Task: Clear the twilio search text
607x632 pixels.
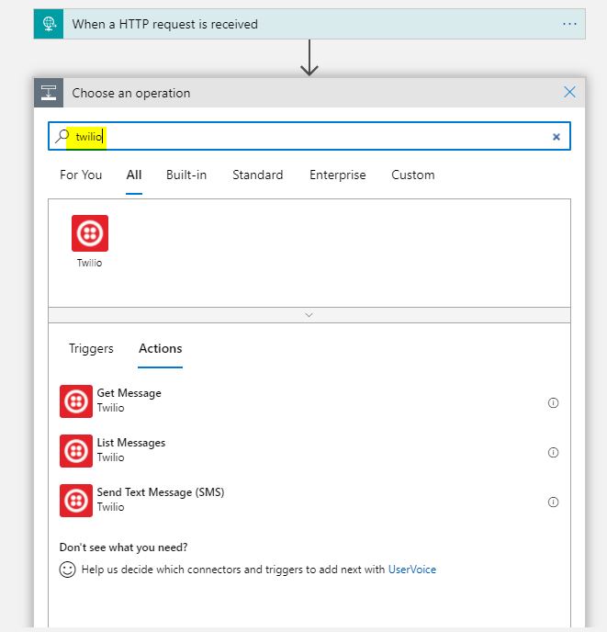Action: click(x=556, y=137)
